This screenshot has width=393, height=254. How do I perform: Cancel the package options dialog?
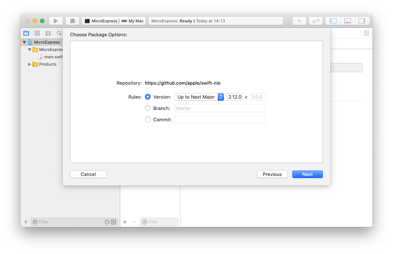[x=88, y=174]
